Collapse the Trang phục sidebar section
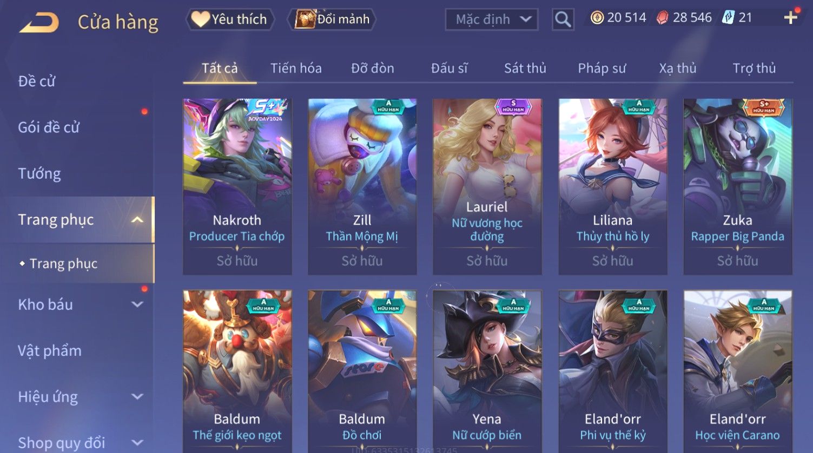 pyautogui.click(x=137, y=220)
